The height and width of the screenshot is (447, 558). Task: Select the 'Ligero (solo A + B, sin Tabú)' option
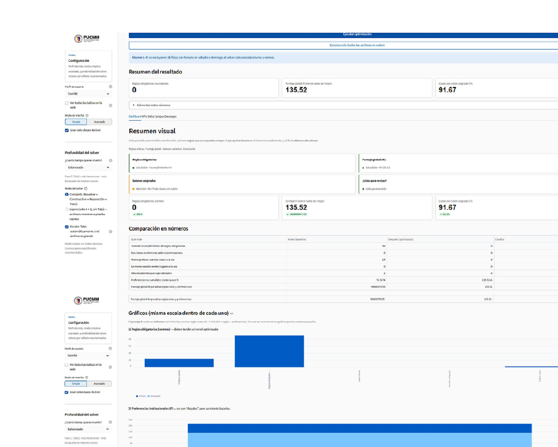[67, 209]
